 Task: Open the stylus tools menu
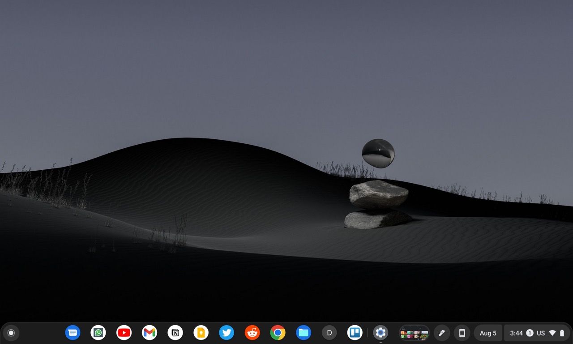[442, 333]
